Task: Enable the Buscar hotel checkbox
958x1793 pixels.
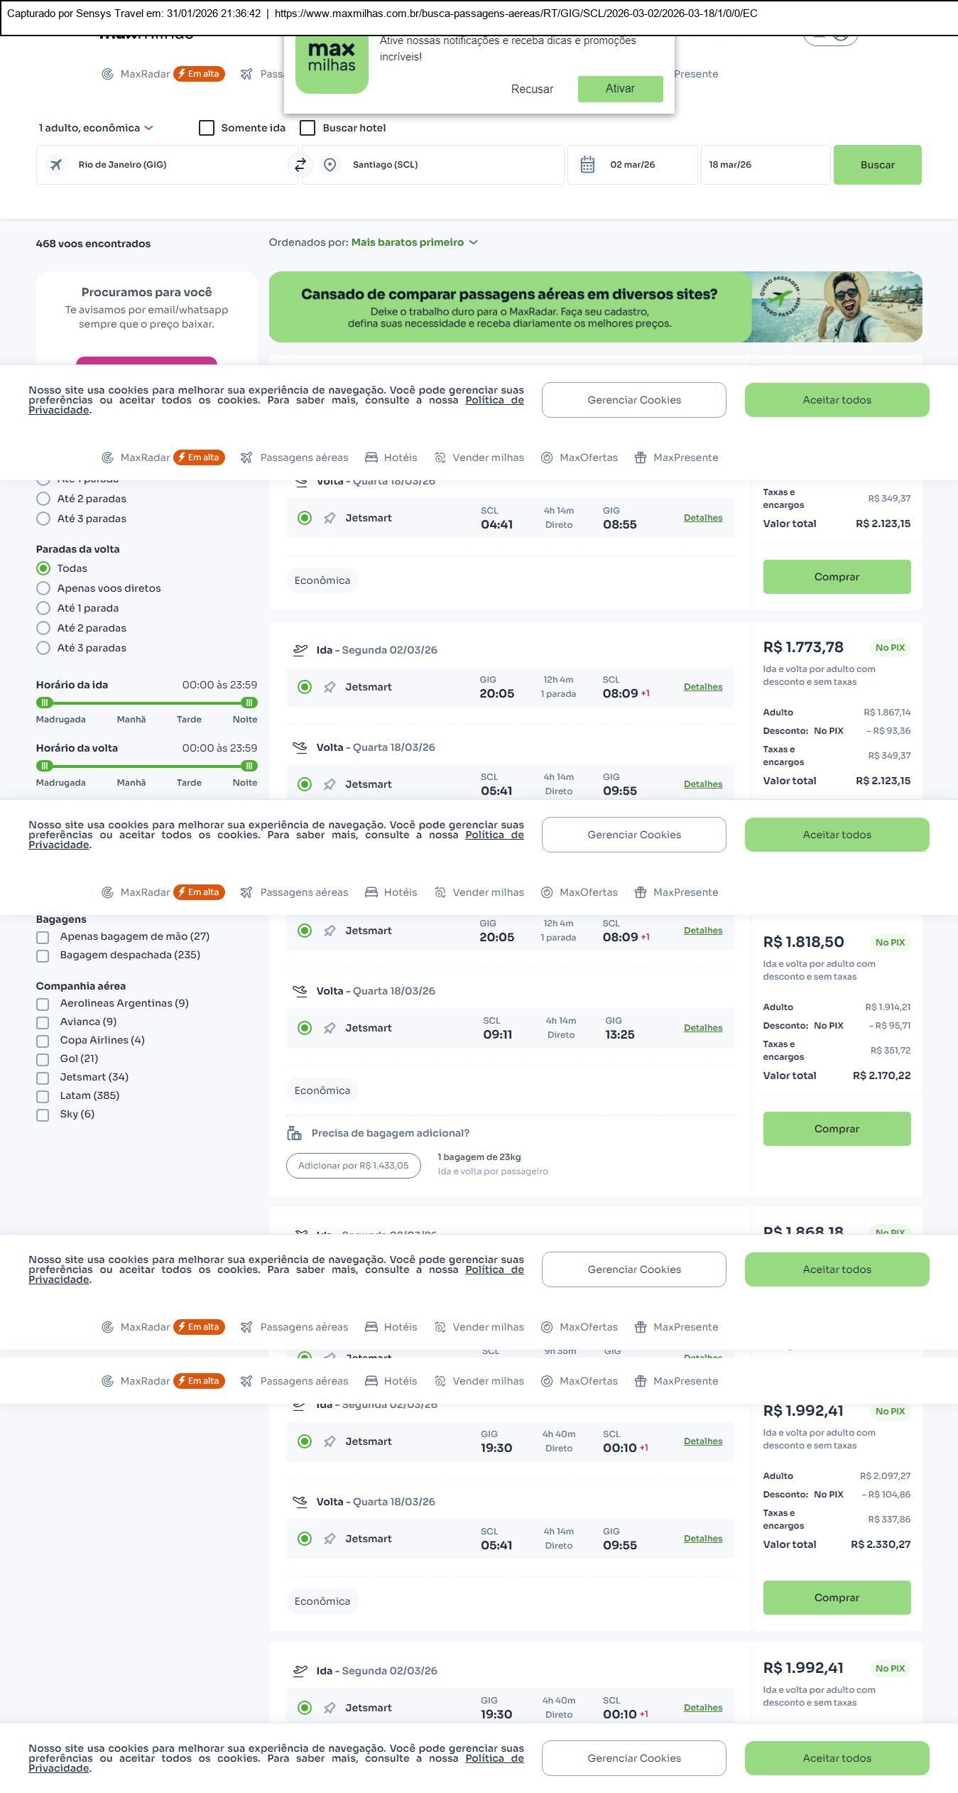Action: pos(307,128)
